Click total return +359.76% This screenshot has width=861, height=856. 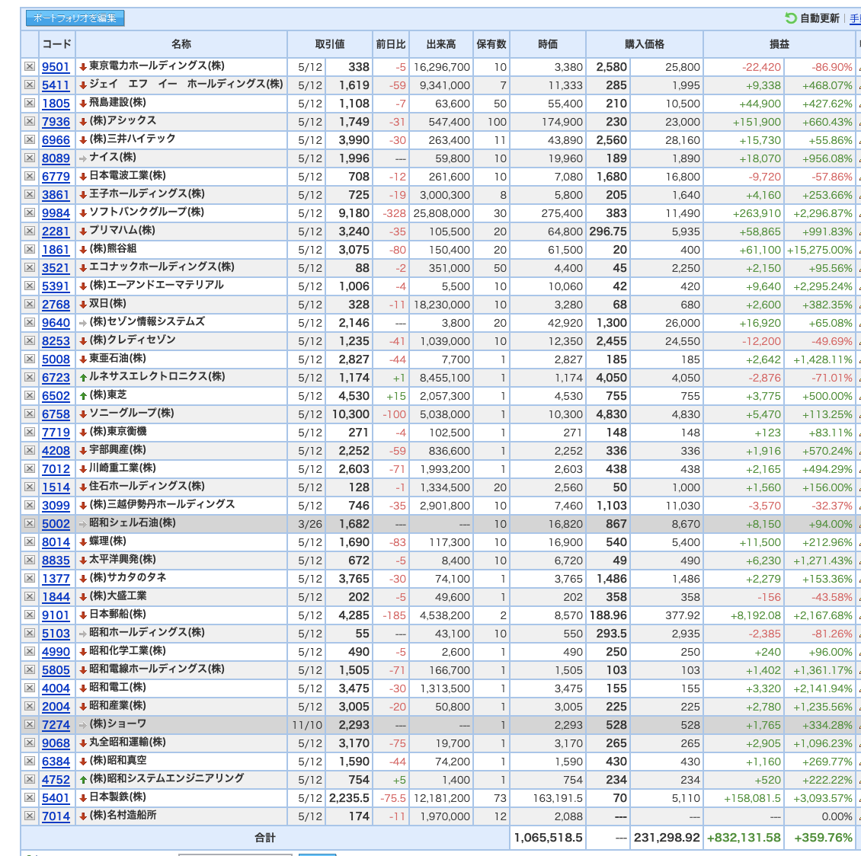click(823, 838)
